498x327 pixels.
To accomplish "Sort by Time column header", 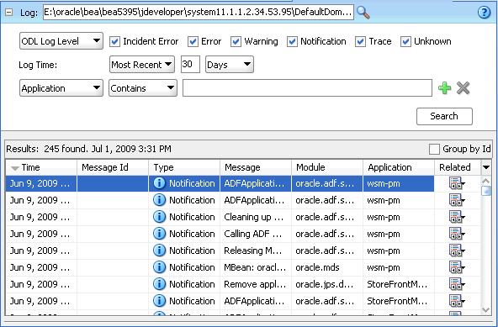I will [x=41, y=167].
